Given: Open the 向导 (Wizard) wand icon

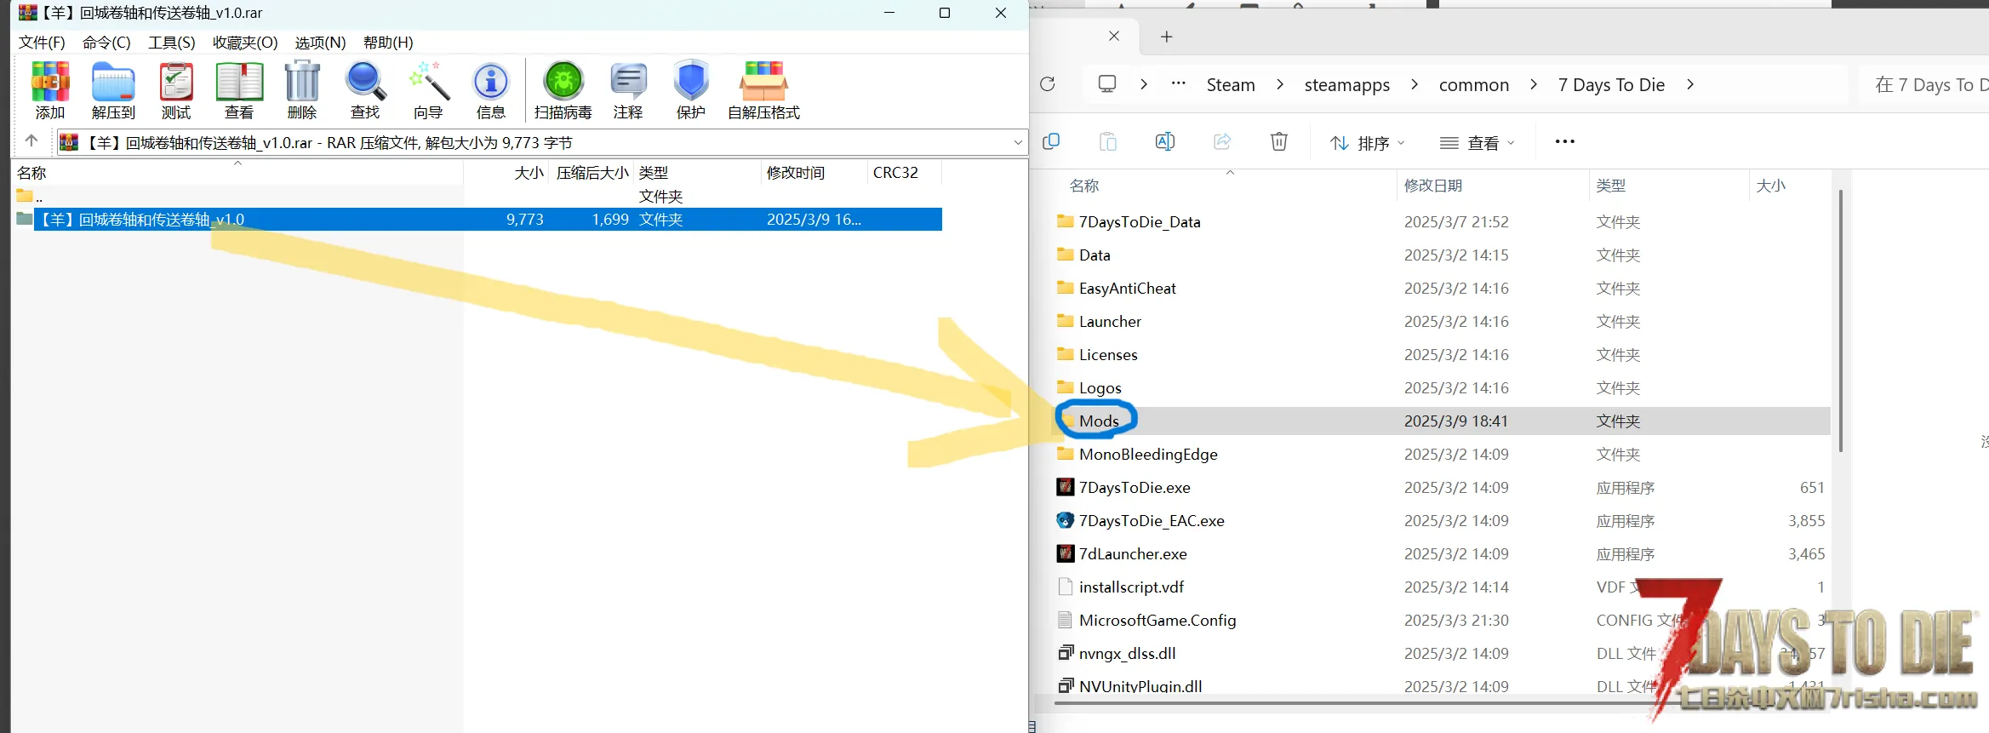Looking at the screenshot, I should [x=428, y=89].
